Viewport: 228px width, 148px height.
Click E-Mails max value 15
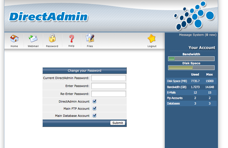[x=210, y=92]
